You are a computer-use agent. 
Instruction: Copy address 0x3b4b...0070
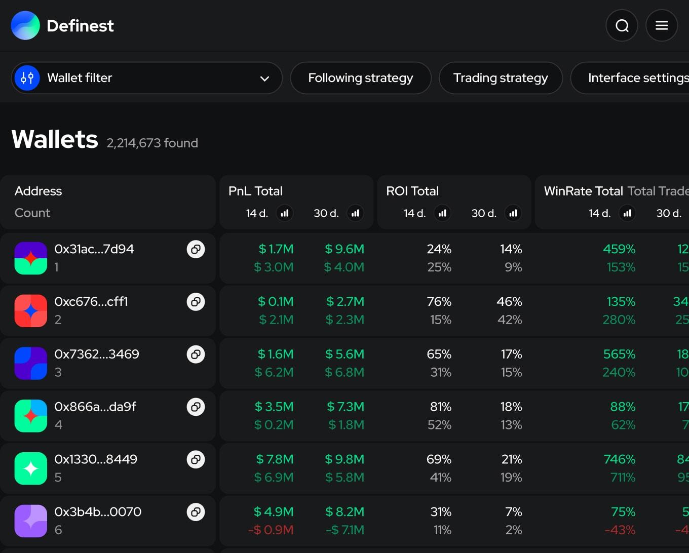(196, 512)
